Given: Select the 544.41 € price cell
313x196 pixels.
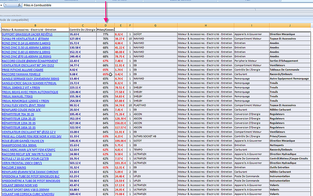Looking at the screenshot, I should click(x=83, y=141).
